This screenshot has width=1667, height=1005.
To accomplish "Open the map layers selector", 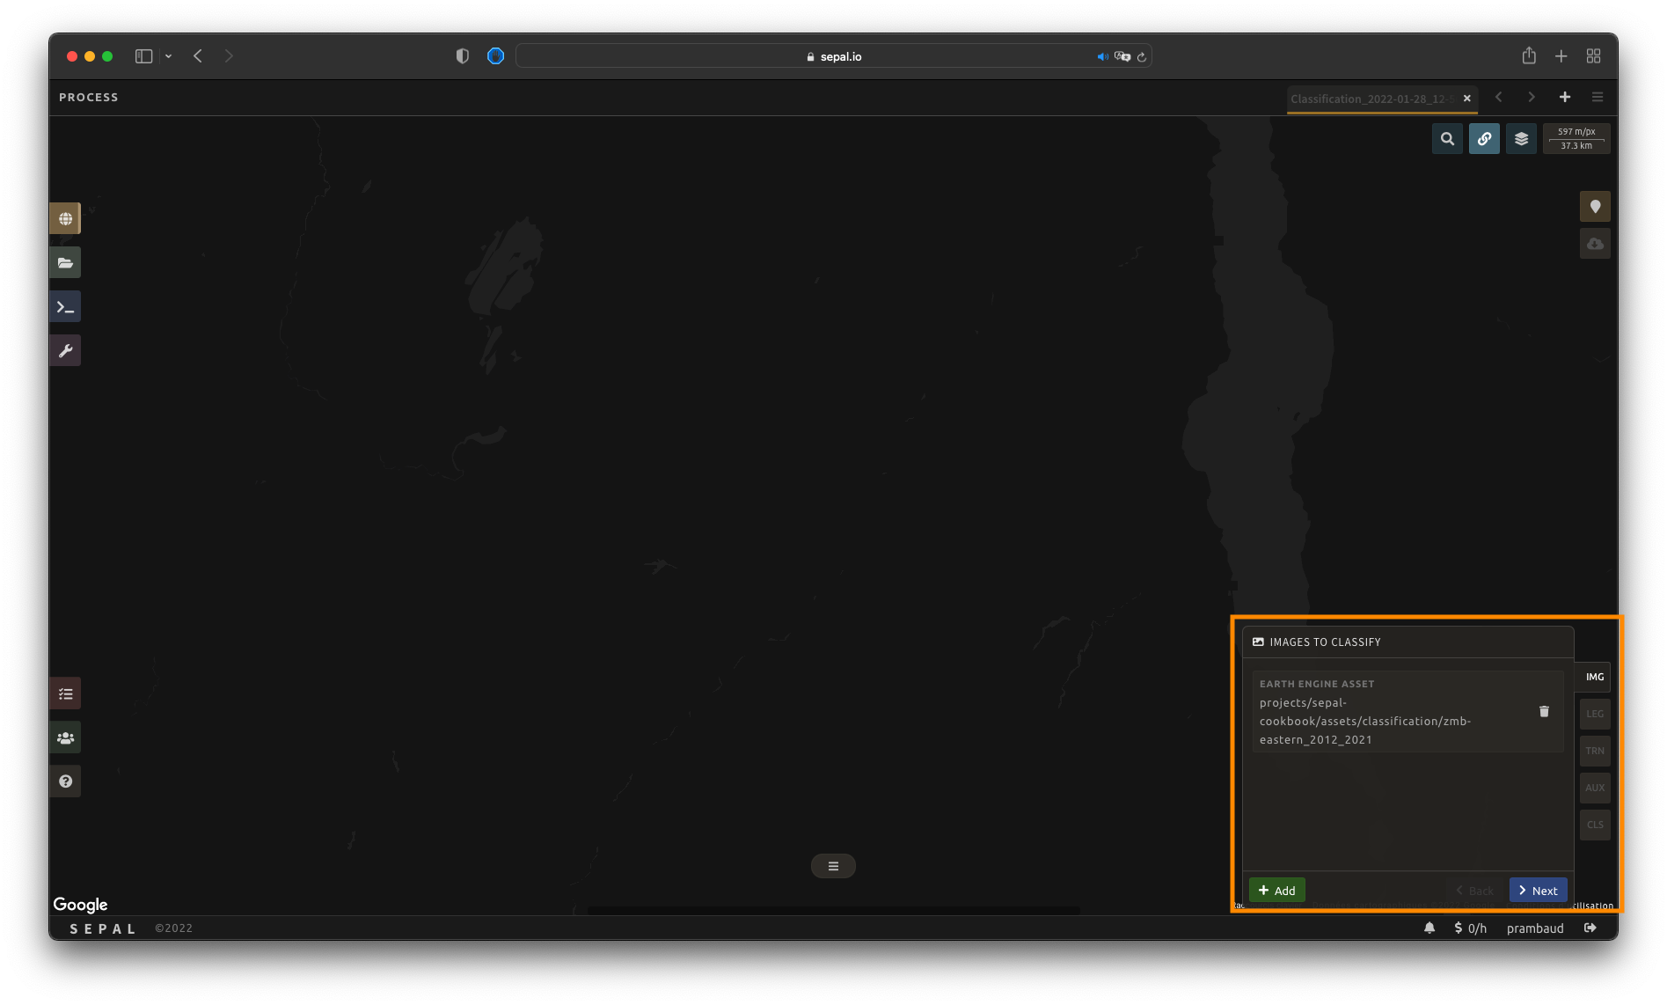I will pos(1521,139).
